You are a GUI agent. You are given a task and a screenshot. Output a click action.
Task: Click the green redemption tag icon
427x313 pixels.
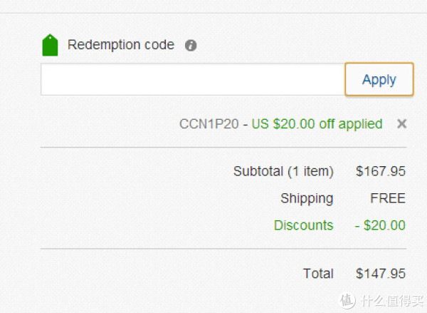50,45
